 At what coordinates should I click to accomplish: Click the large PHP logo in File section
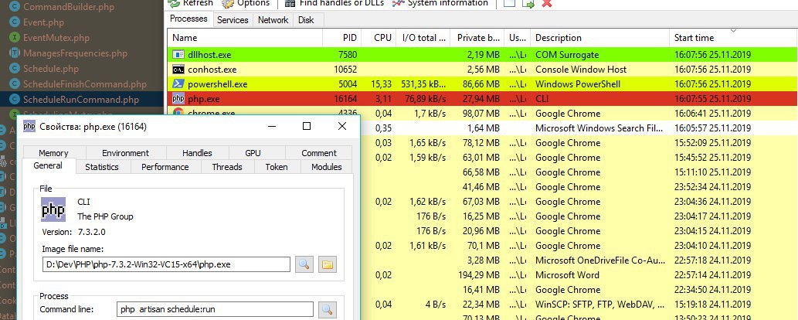(53, 209)
